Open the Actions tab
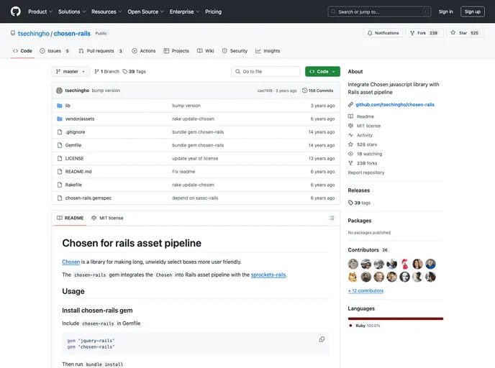 tap(144, 51)
